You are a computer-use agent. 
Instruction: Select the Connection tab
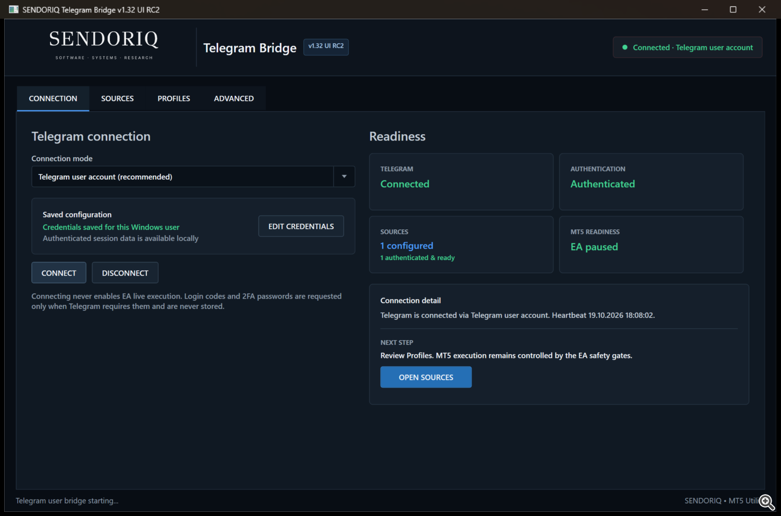coord(53,98)
